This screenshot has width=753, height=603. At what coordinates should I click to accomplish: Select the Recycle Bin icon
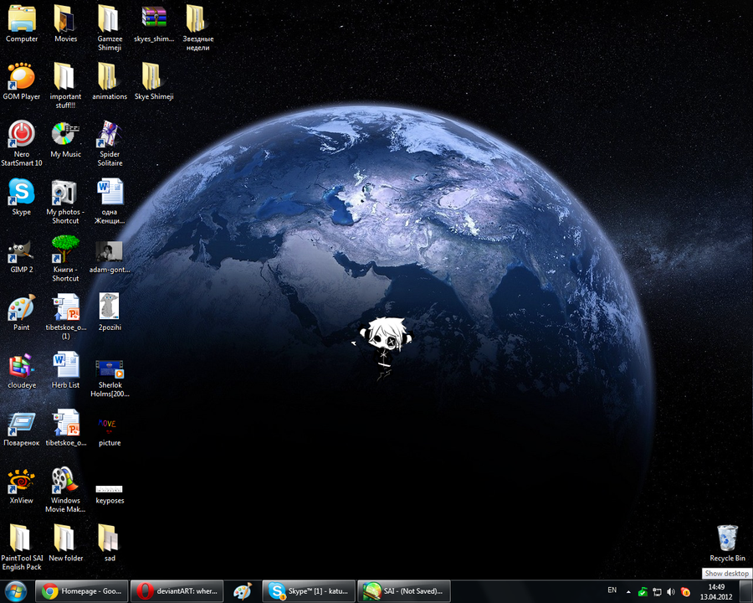pyautogui.click(x=728, y=544)
